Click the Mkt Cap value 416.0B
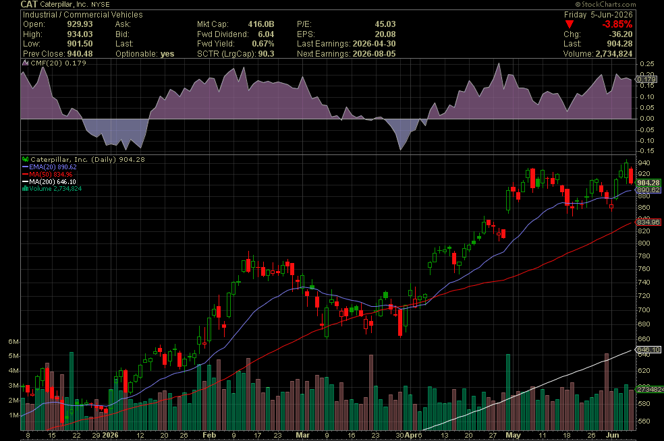664x441 pixels. point(261,24)
